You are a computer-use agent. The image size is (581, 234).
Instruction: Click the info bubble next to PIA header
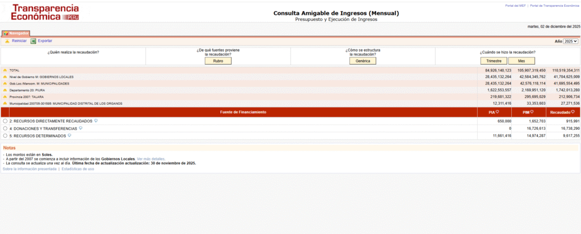point(497,112)
